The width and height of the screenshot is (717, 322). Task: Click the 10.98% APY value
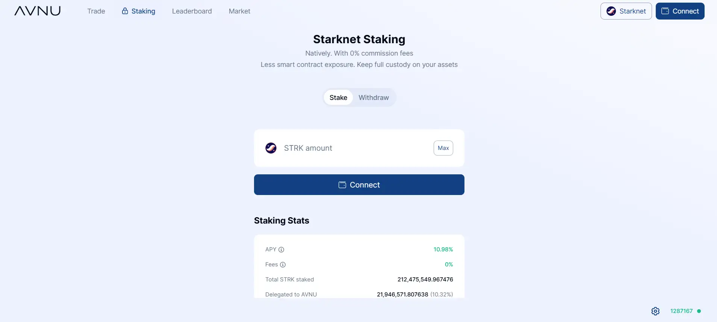pyautogui.click(x=443, y=249)
